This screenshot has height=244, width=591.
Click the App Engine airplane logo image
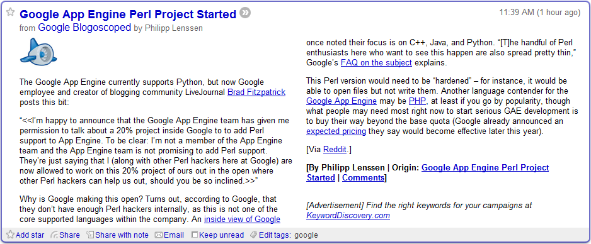pos(38,52)
